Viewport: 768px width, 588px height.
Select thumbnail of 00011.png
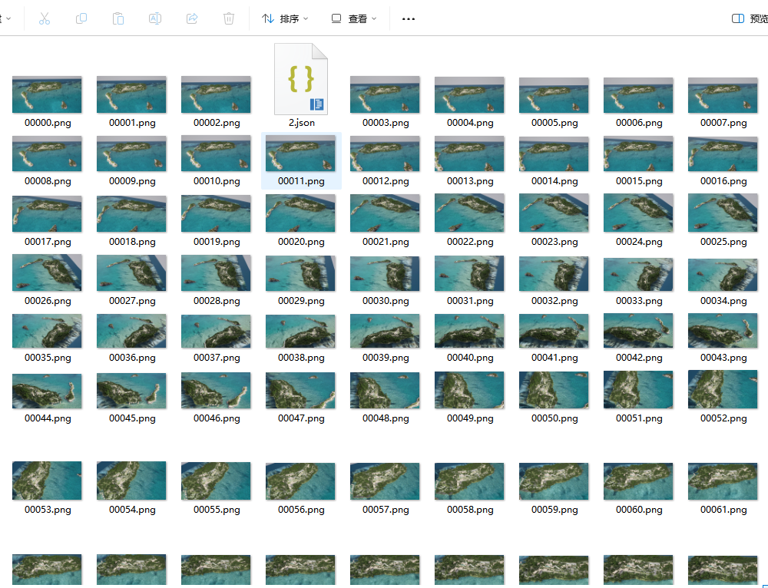coord(301,154)
